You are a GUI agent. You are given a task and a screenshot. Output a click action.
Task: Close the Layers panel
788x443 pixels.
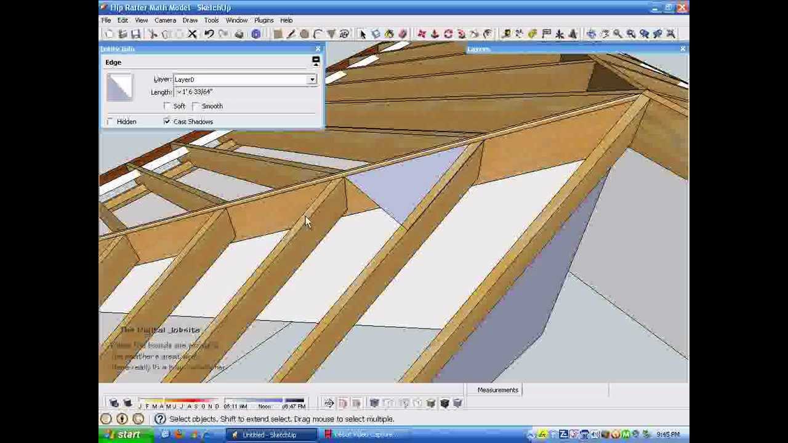(682, 49)
